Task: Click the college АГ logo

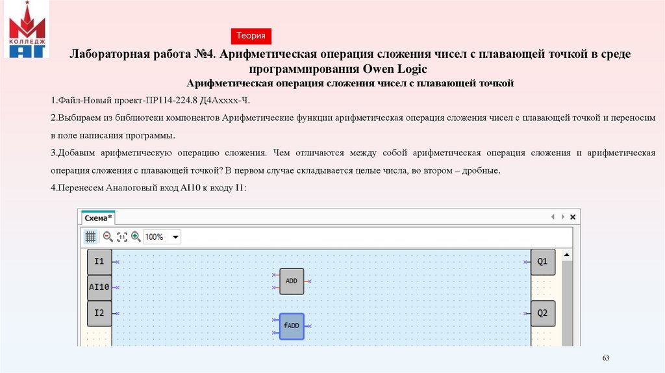Action: coord(27,30)
